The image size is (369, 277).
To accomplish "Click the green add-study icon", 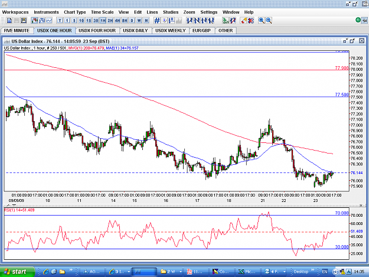I will (226, 21).
